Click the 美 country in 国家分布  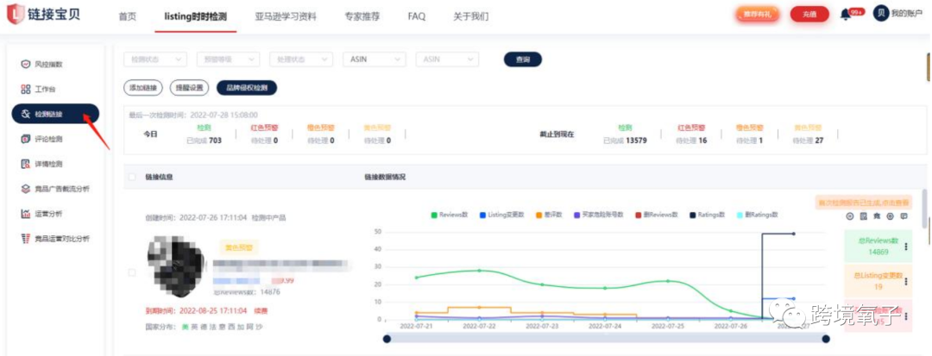tap(185, 327)
